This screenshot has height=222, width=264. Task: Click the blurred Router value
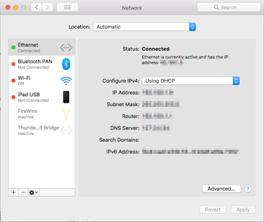(x=158, y=116)
